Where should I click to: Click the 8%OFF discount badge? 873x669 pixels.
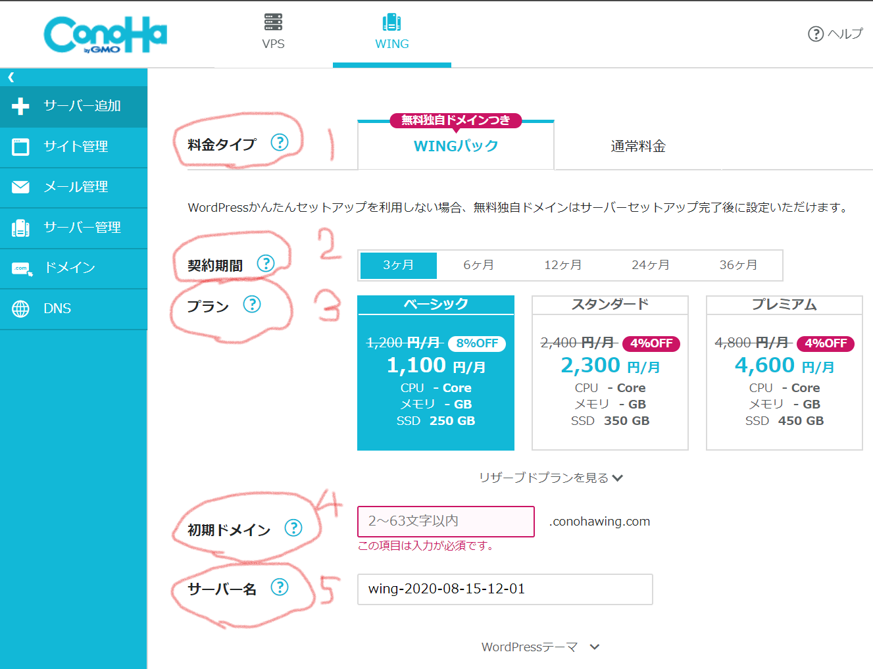pos(477,343)
